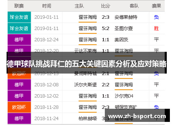
Task: Open home team 沃尔夫斯堡
Action: (x=85, y=85)
